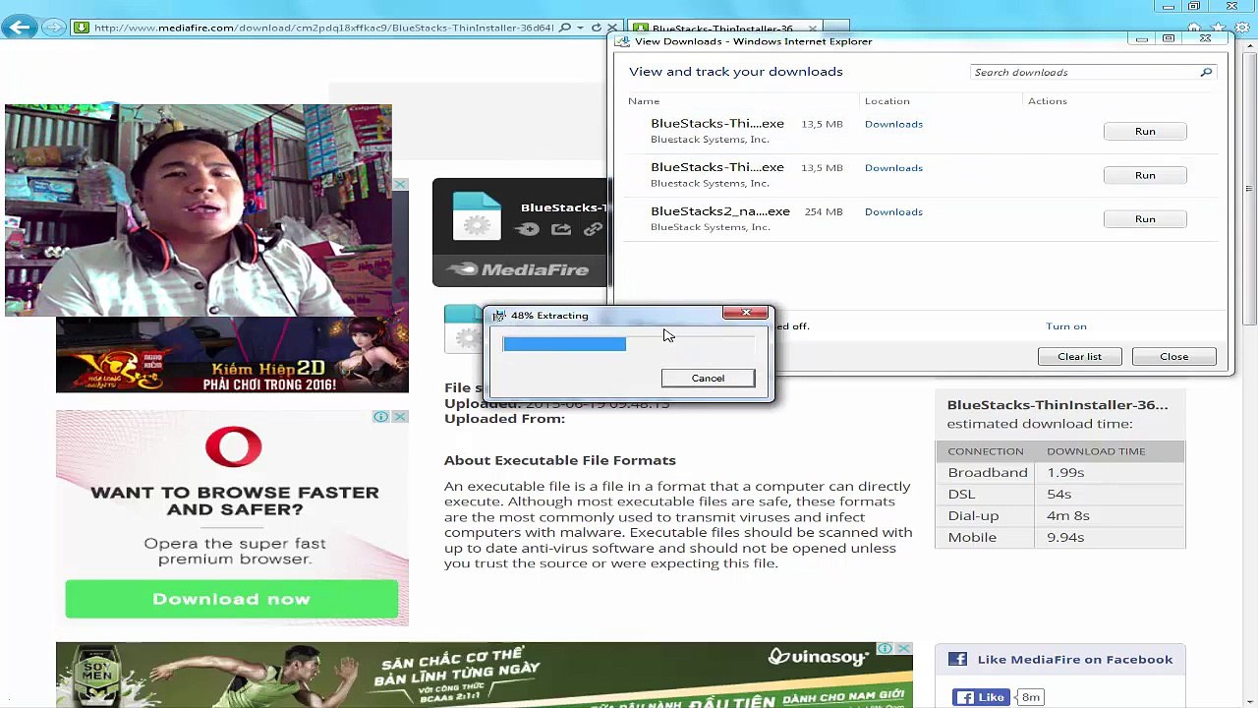Click the Search downloads magnifier icon
1258x708 pixels.
(x=1206, y=72)
